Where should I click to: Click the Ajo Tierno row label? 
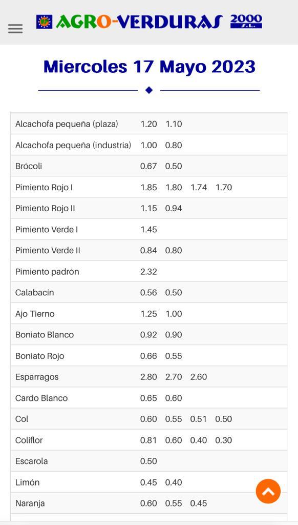tap(35, 314)
